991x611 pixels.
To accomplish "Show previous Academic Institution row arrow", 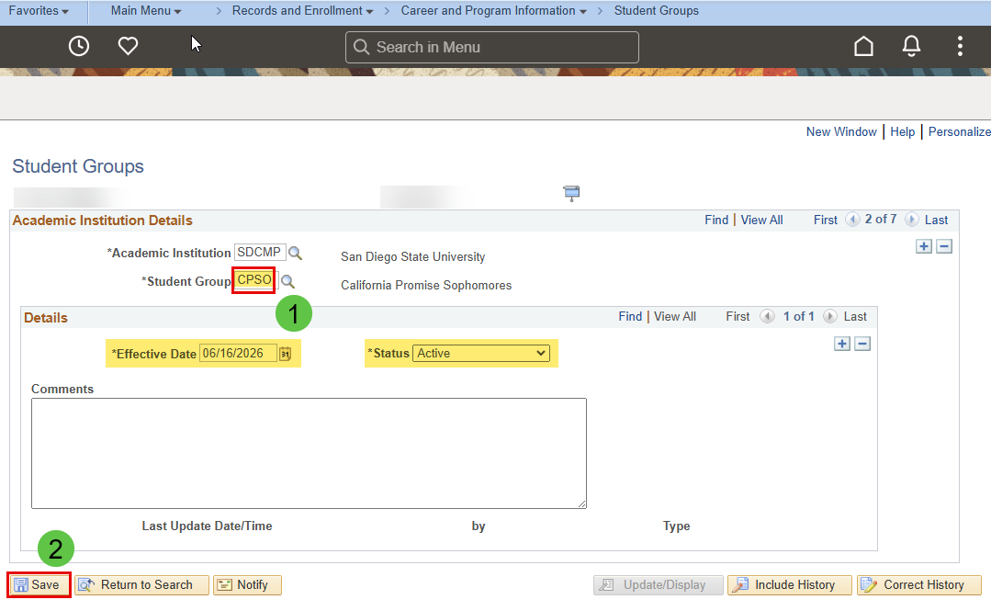I will [x=852, y=220].
